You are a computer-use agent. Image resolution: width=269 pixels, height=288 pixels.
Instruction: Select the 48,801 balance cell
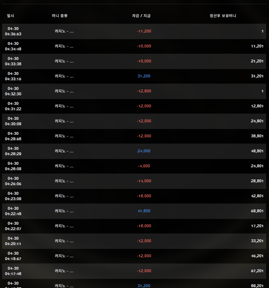(257, 151)
